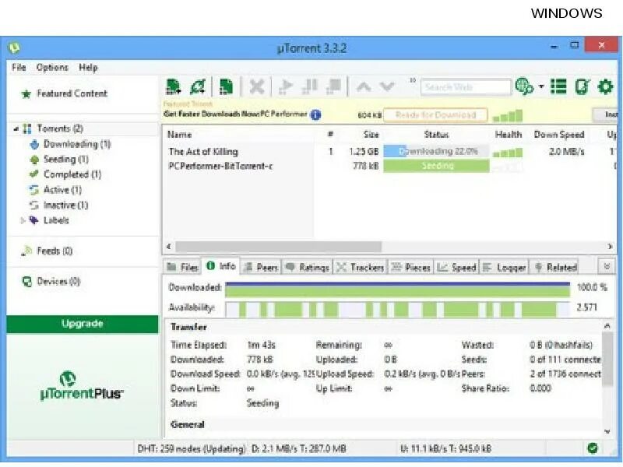Click the Pause torrent icon
This screenshot has width=623, height=467.
[309, 86]
